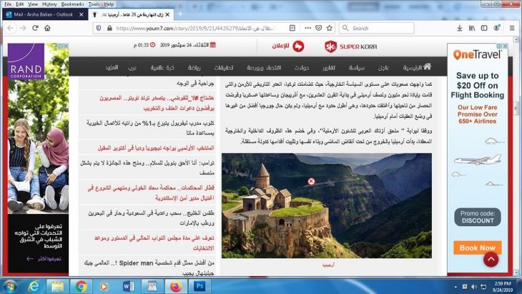The width and height of the screenshot is (522, 294).
Task: Click the red scroll-to-top arrow button
Action: 491,260
